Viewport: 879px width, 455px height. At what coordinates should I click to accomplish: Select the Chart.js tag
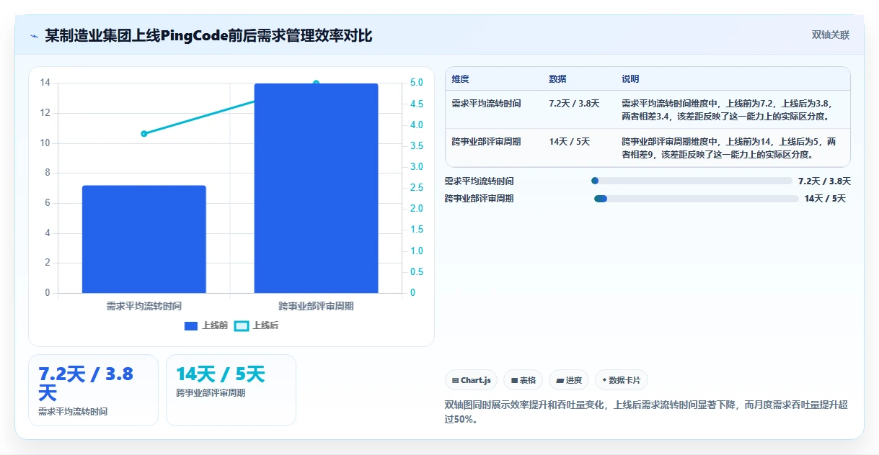[471, 380]
